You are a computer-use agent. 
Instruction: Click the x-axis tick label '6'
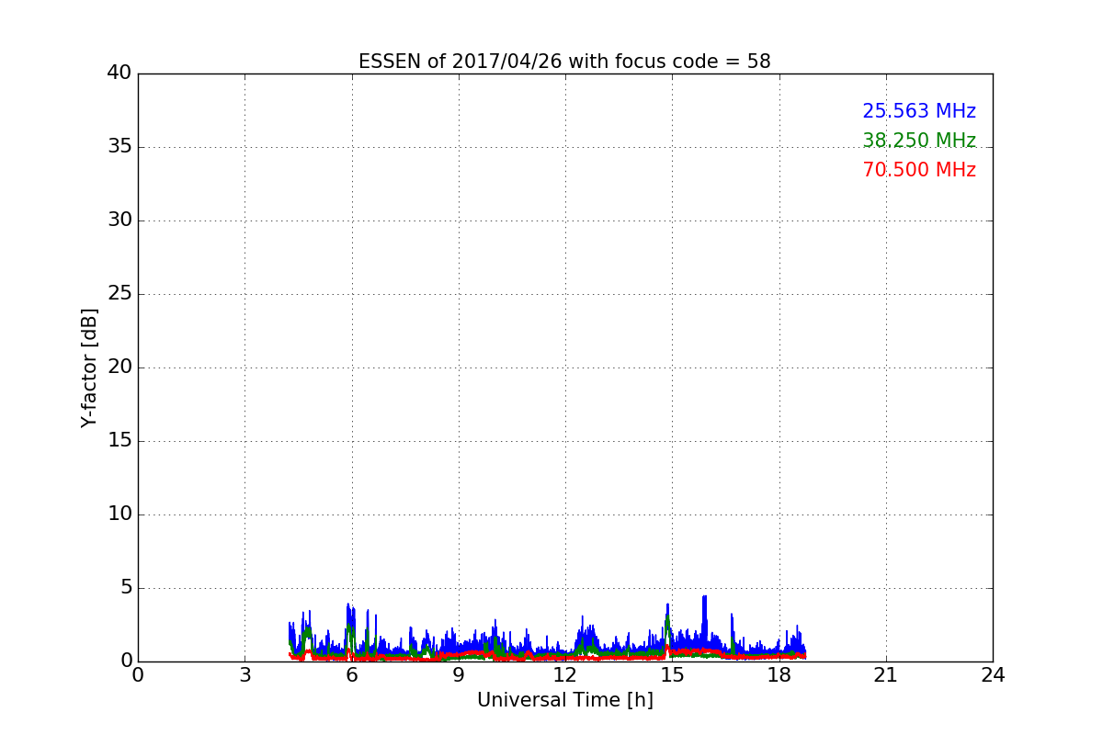click(351, 675)
